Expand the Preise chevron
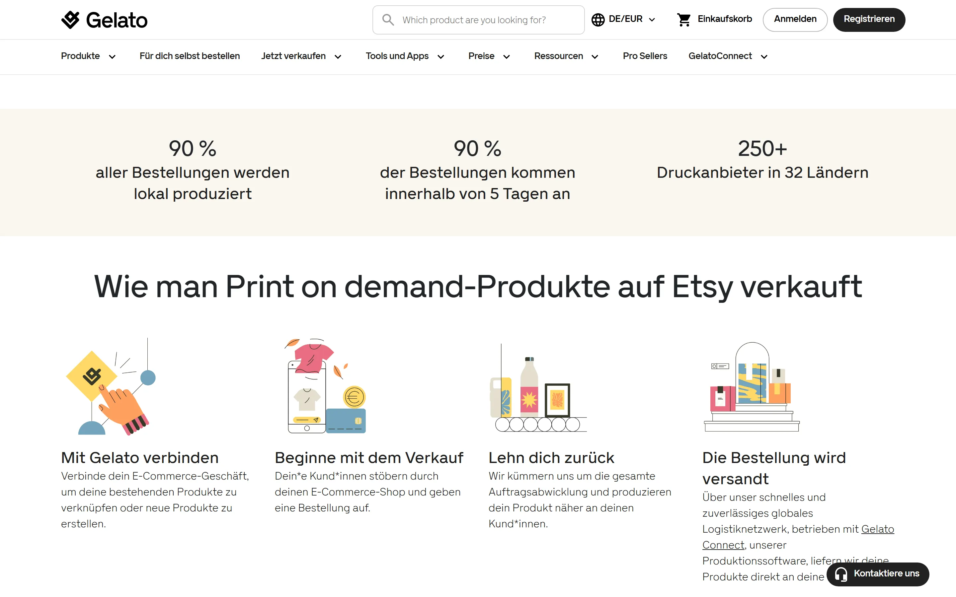 pos(507,57)
